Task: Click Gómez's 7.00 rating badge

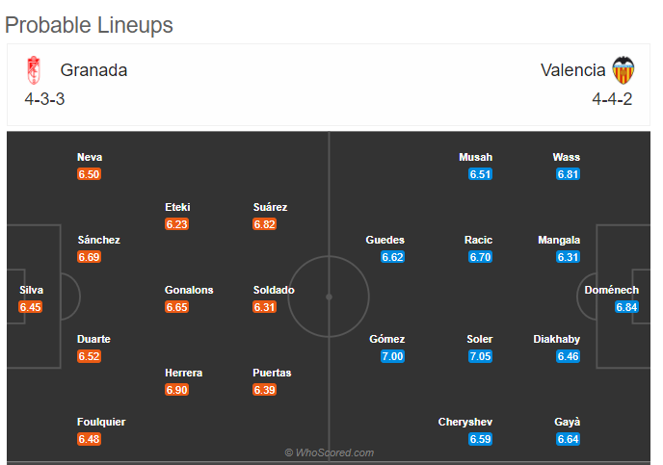Action: click(392, 356)
